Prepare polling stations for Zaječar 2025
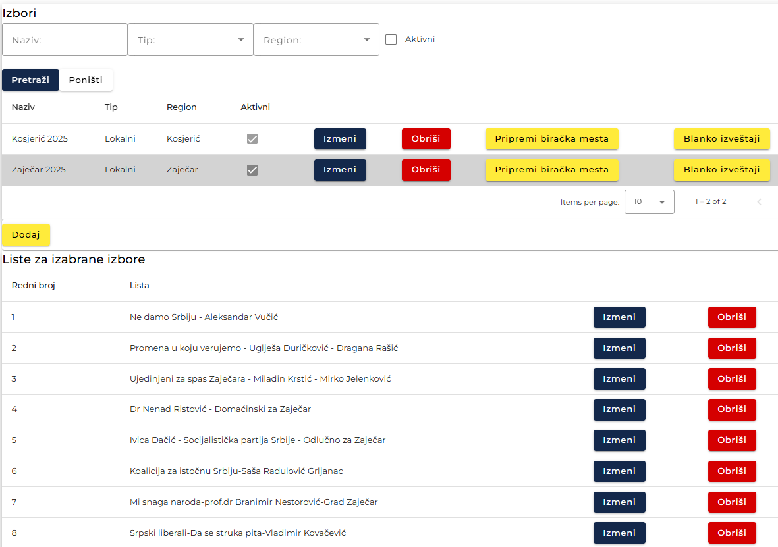The height and width of the screenshot is (547, 778). tap(552, 170)
